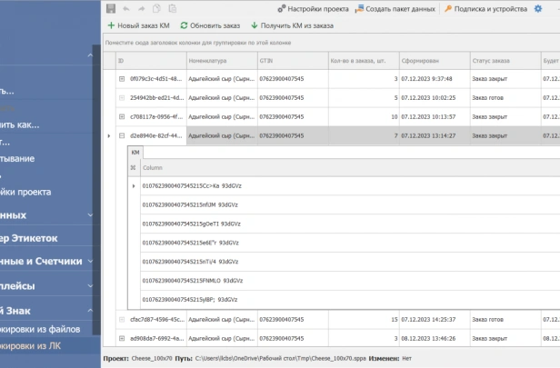Open Подписка и устройства

pyautogui.click(x=485, y=9)
